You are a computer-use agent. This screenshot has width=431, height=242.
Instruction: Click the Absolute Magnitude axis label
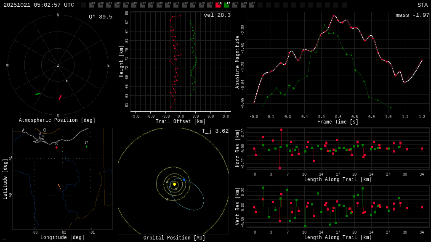(x=237, y=62)
